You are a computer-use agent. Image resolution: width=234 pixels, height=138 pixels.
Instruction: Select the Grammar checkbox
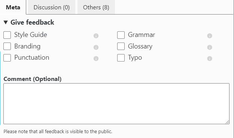click(x=121, y=35)
